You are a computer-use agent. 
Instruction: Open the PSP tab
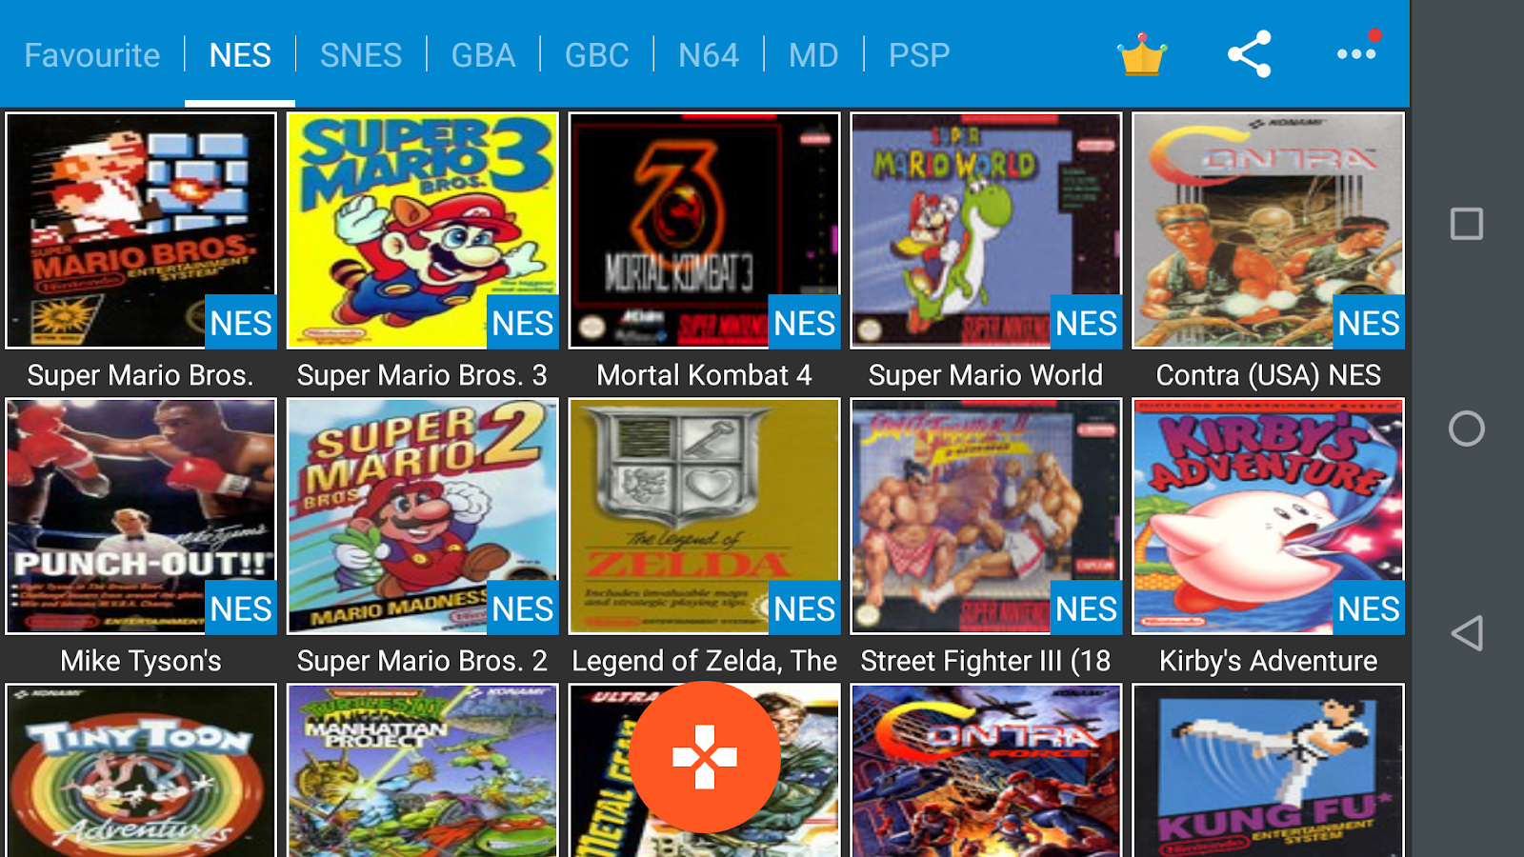click(919, 55)
